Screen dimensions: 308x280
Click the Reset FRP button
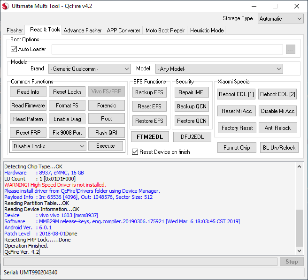[x=28, y=132]
